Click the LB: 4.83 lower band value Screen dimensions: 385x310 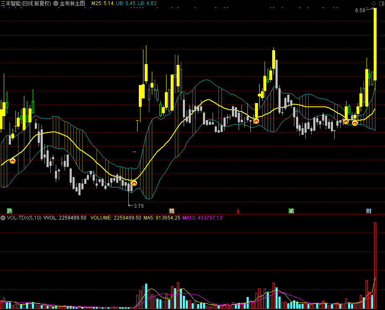pyautogui.click(x=147, y=3)
